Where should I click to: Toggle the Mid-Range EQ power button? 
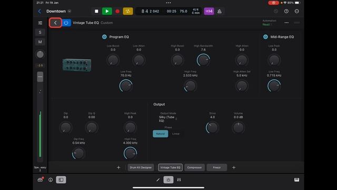(x=265, y=37)
